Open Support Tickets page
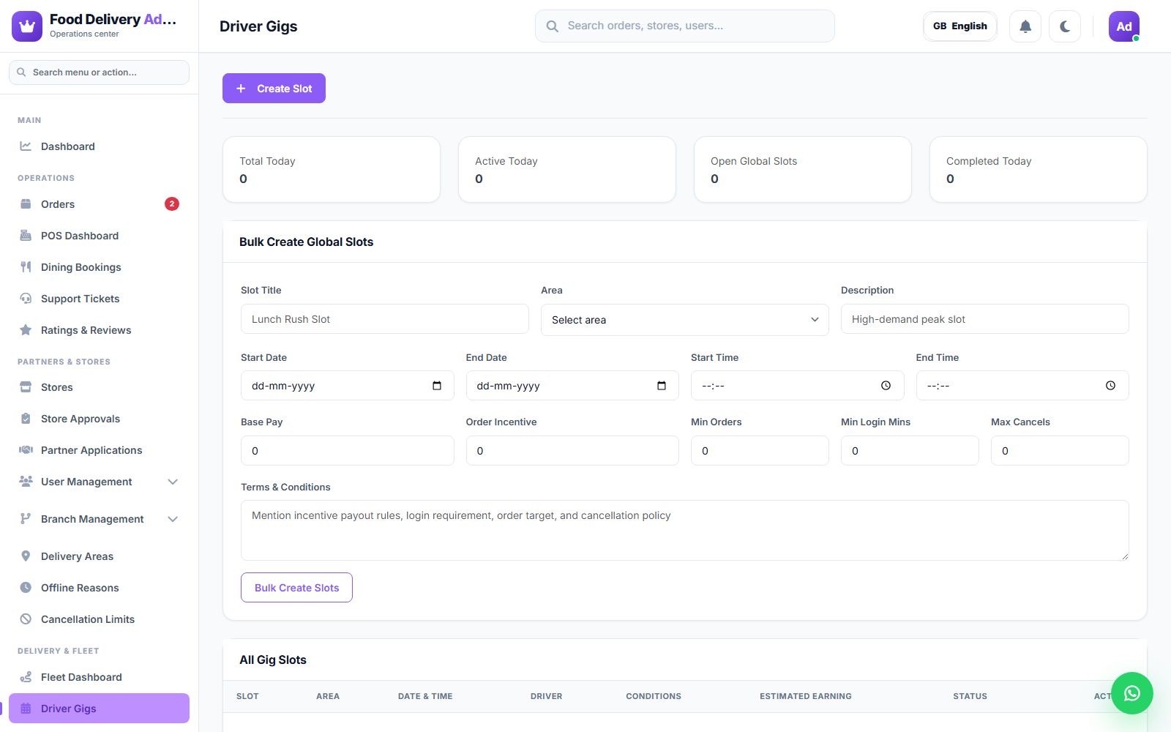 click(99, 299)
